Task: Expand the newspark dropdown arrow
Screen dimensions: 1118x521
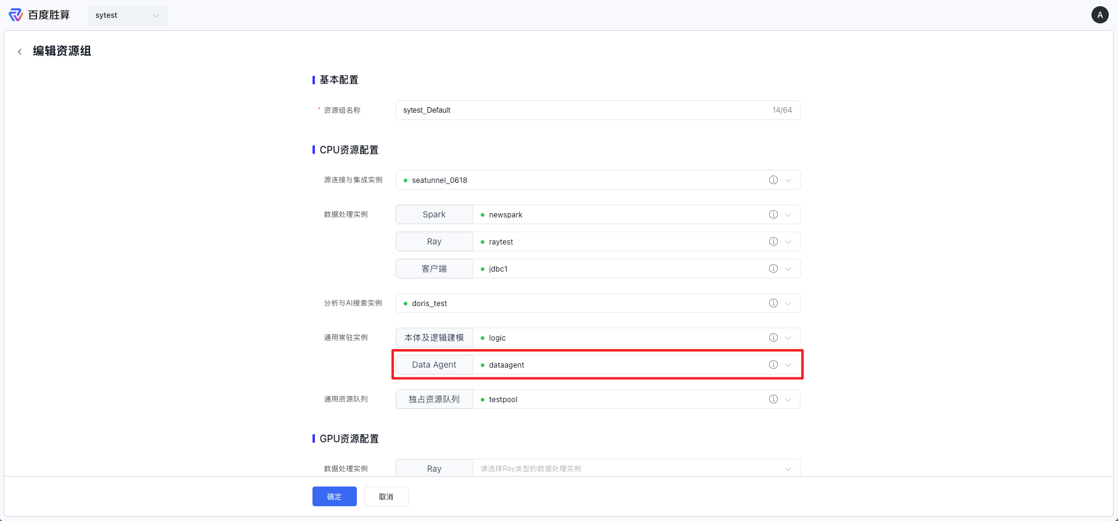Action: pyautogui.click(x=788, y=215)
